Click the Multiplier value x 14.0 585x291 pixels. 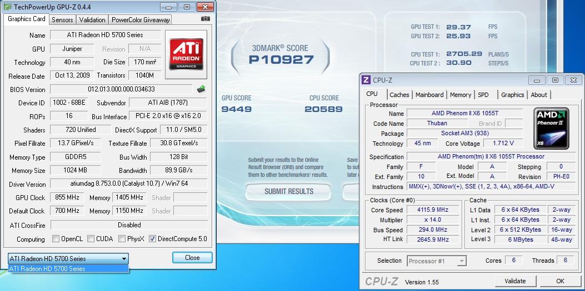pyautogui.click(x=433, y=220)
